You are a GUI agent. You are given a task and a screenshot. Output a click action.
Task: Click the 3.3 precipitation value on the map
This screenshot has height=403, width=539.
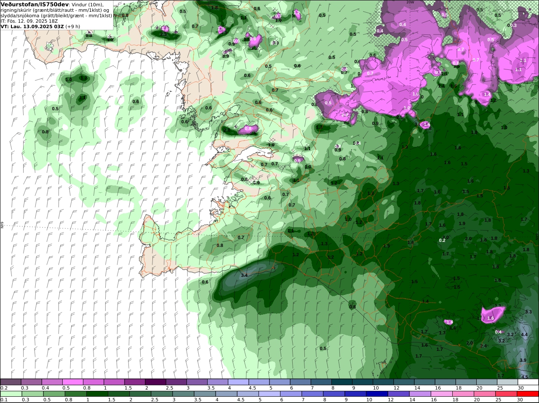click(528, 312)
